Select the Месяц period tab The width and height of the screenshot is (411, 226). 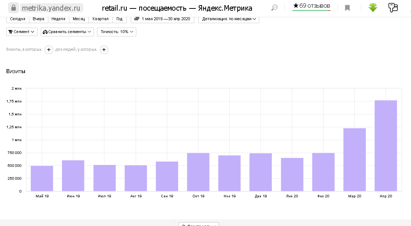[79, 19]
